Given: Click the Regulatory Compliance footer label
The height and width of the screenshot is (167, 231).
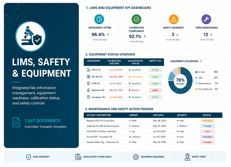Looking at the screenshot, I should pyautogui.click(x=98, y=157).
